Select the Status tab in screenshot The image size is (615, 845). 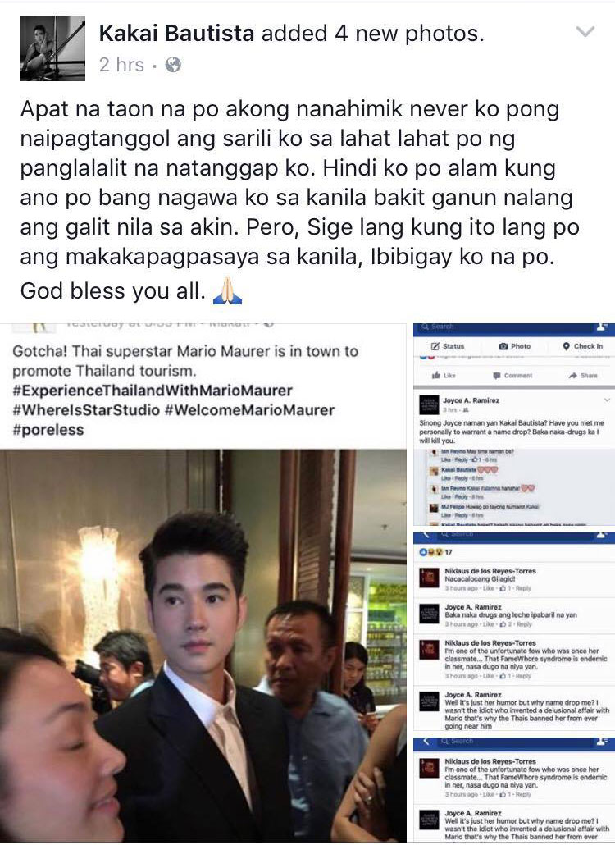[x=448, y=346]
